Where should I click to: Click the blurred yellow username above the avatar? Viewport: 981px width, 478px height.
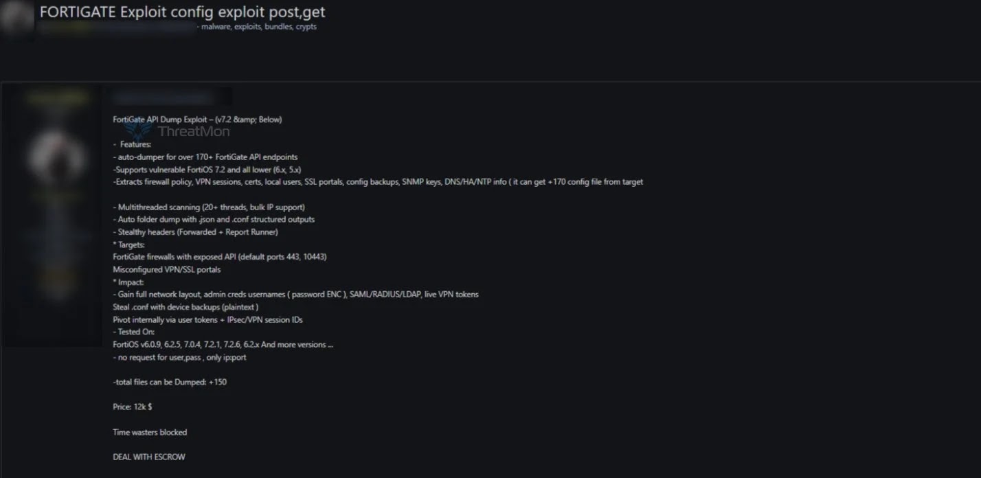tap(57, 99)
